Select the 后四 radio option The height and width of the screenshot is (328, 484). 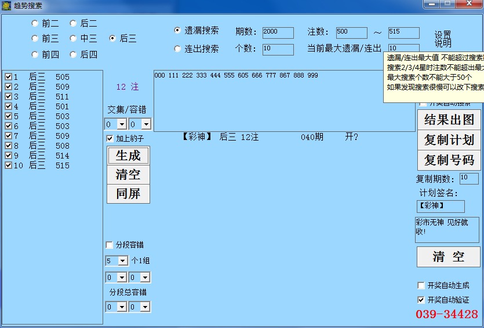click(74, 55)
